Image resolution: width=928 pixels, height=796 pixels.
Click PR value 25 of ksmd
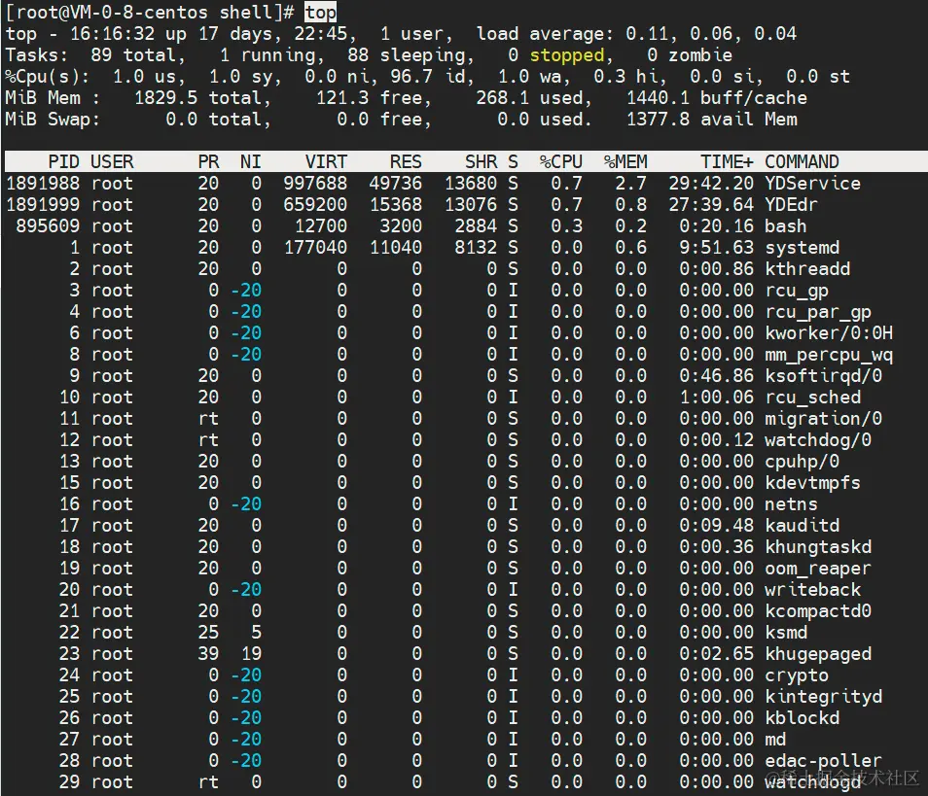(208, 632)
